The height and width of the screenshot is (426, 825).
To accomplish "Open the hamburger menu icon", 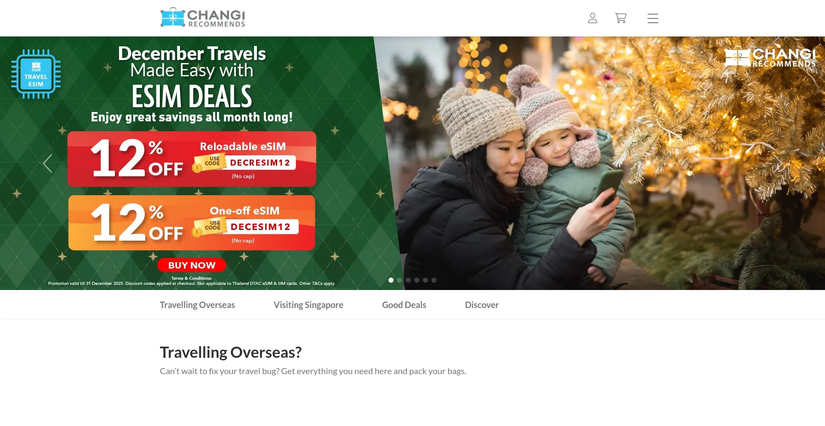I will (x=653, y=18).
